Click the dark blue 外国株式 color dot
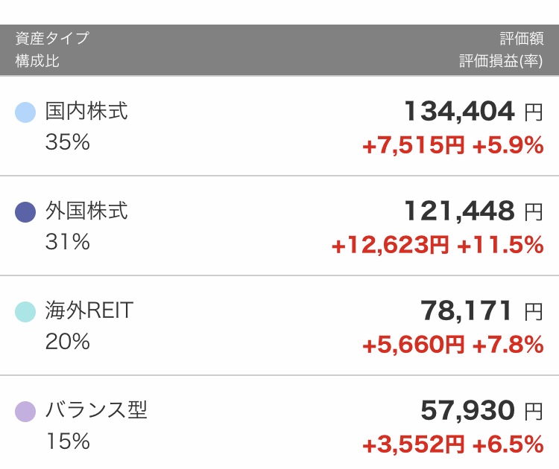This screenshot has height=469, width=559. [x=25, y=212]
